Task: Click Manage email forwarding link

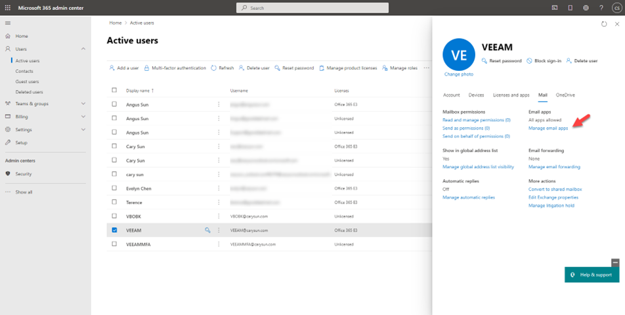Action: pyautogui.click(x=554, y=167)
